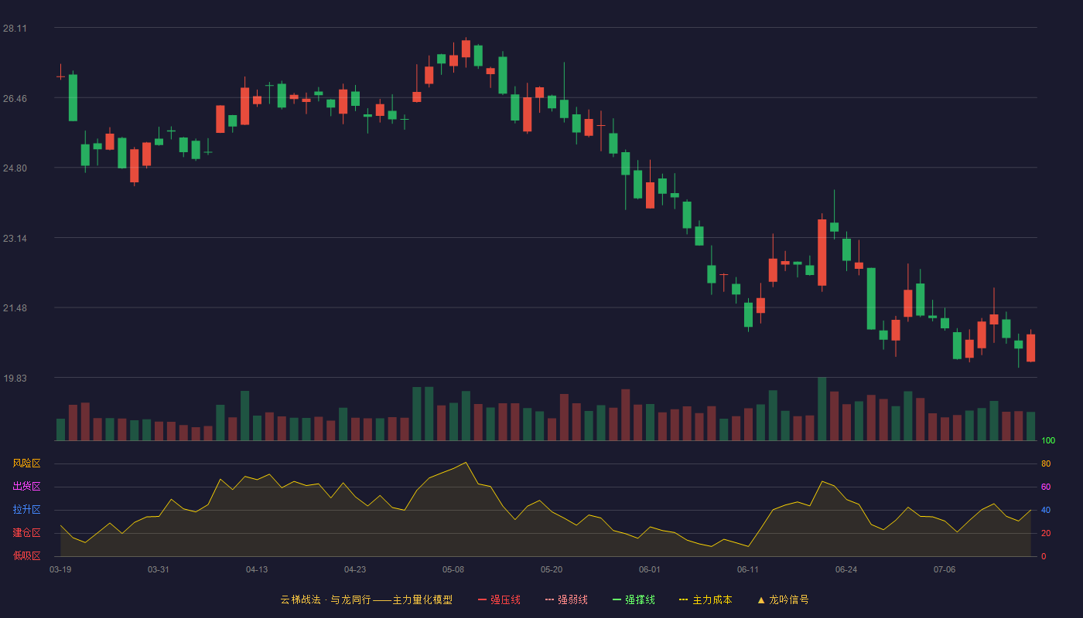Click the last red candlestick on the right
Image resolution: width=1083 pixels, height=618 pixels.
[x=1030, y=348]
